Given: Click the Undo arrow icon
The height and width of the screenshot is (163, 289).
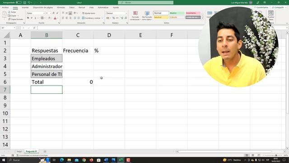Looking at the screenshot, I should click(x=29, y=3).
